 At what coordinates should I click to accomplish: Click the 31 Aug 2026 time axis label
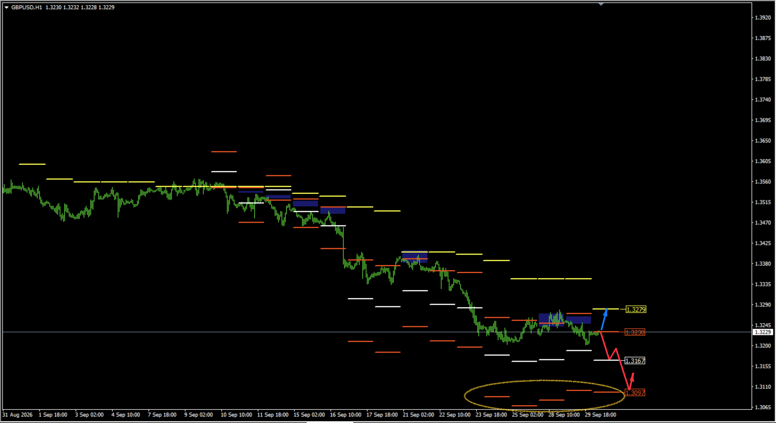coord(17,414)
